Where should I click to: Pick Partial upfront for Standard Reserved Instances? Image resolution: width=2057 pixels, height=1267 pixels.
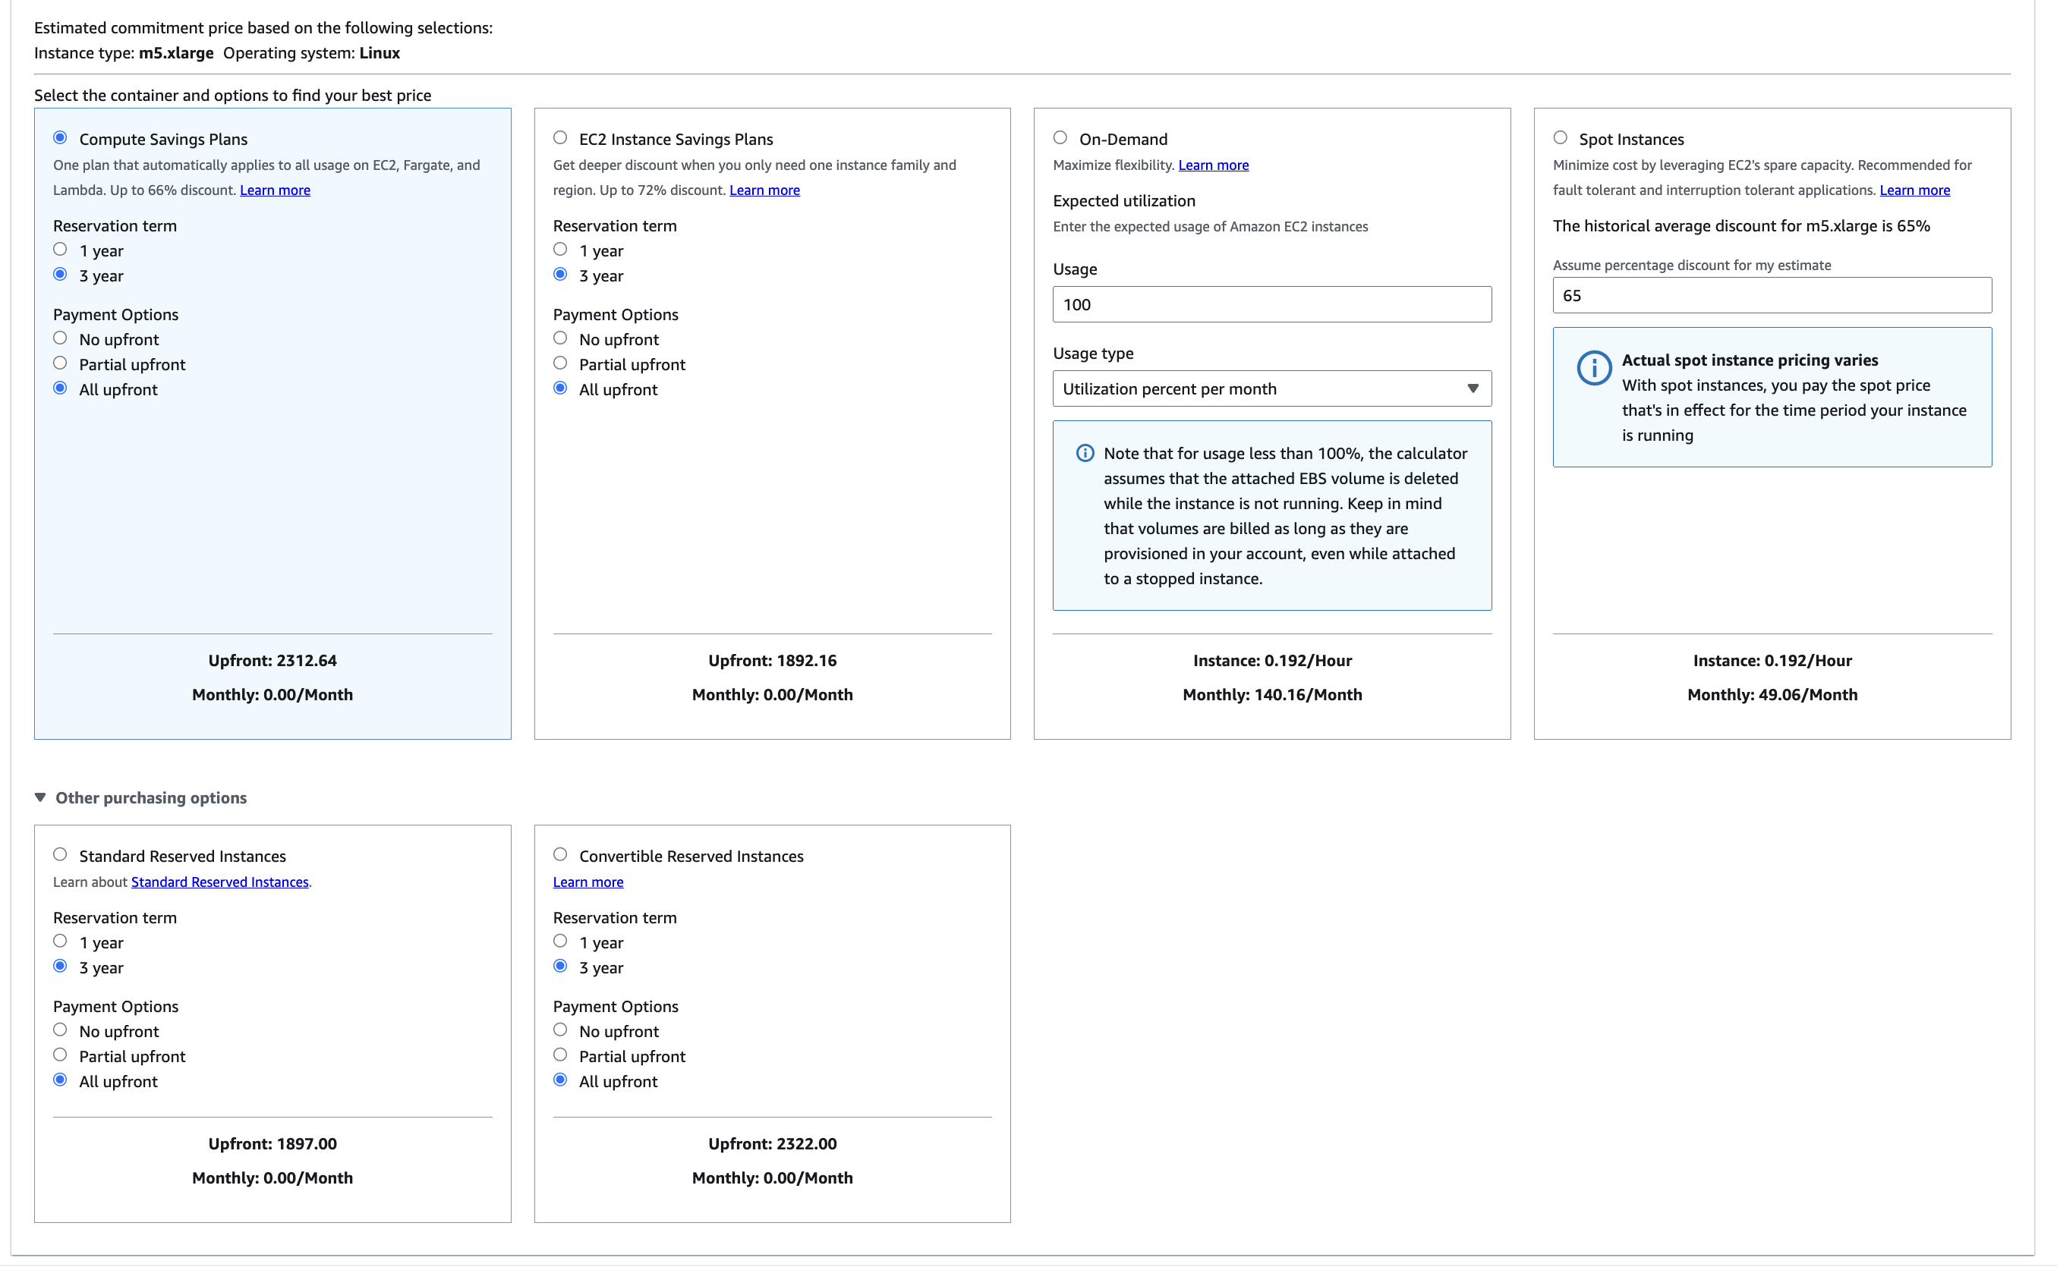(x=61, y=1055)
